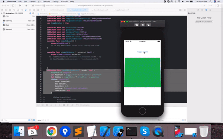Open Terminal from the Dock
223x139 pixels.
(x=132, y=132)
